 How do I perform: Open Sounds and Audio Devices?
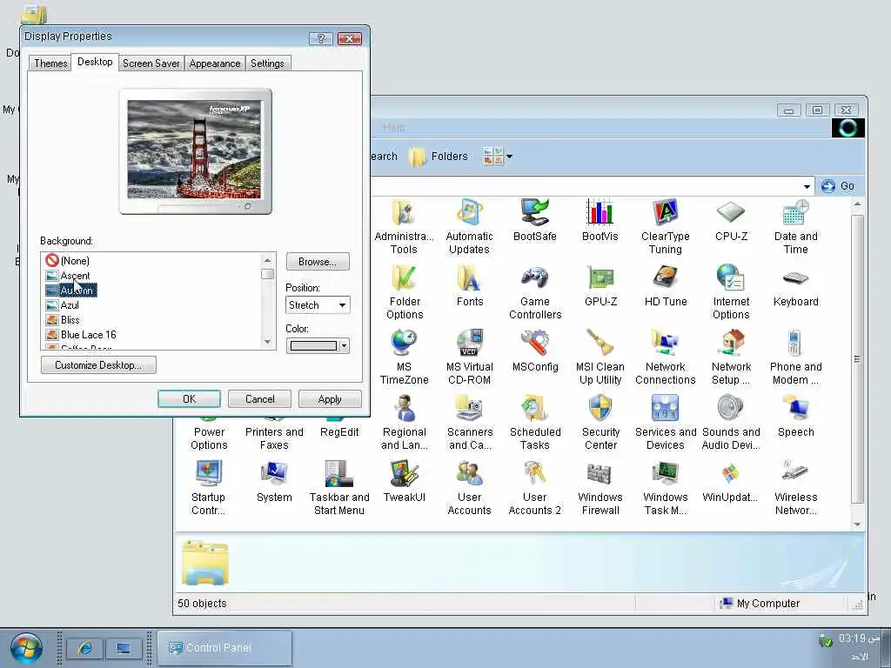pyautogui.click(x=731, y=424)
